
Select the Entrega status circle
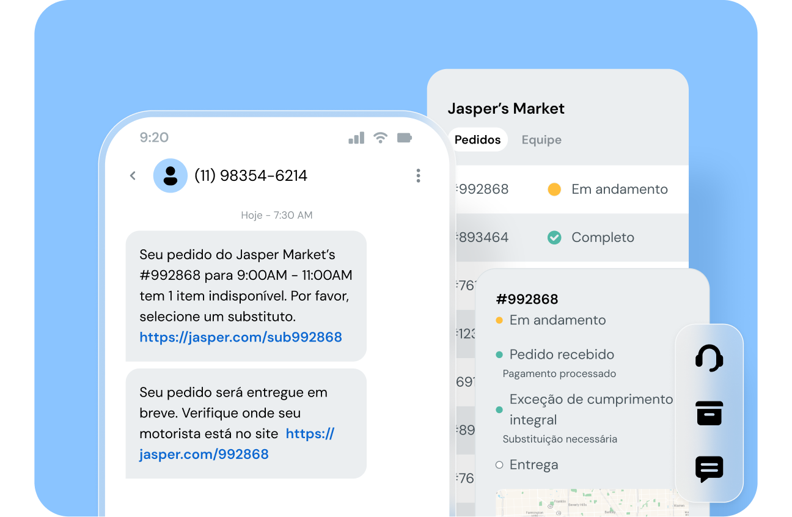click(498, 464)
